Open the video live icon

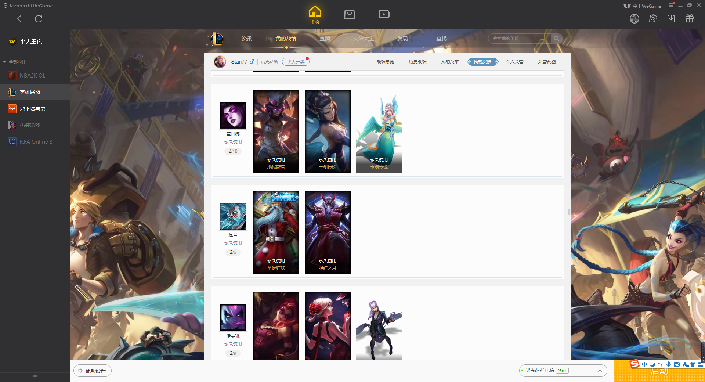(384, 14)
